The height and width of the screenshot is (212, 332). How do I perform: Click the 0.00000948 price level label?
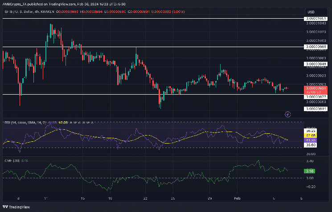(316, 64)
